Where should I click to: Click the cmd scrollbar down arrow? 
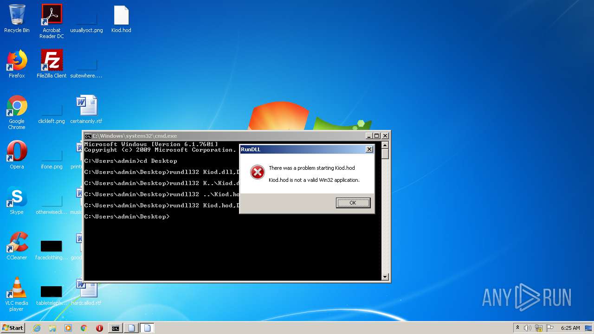pos(385,277)
